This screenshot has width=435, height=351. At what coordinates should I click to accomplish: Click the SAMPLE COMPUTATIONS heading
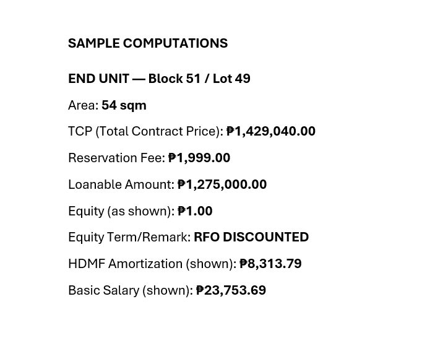tap(147, 43)
